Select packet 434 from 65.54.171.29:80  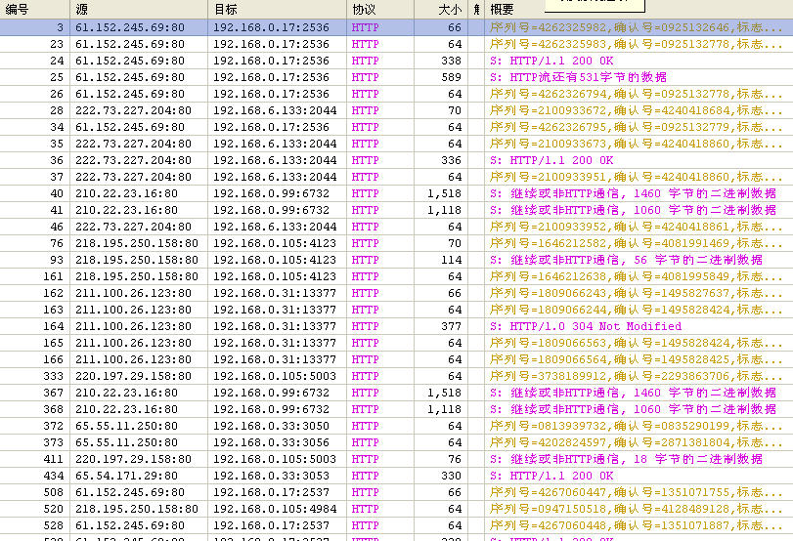293,477
